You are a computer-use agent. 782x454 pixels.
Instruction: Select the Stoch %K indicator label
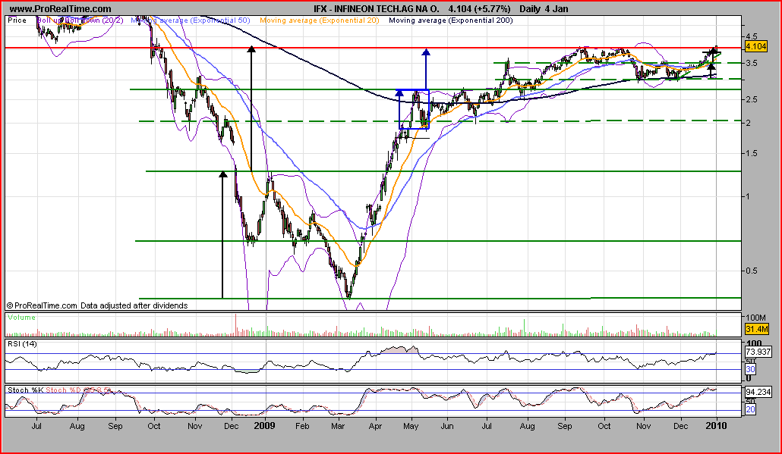pyautogui.click(x=26, y=390)
